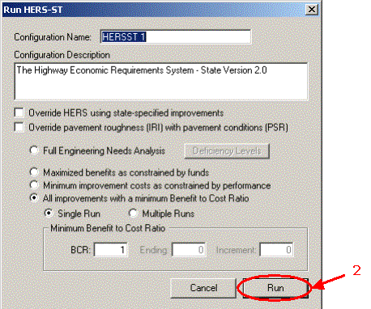Click the Cancel button
Viewport: 371px width, 309px height.
tap(203, 288)
